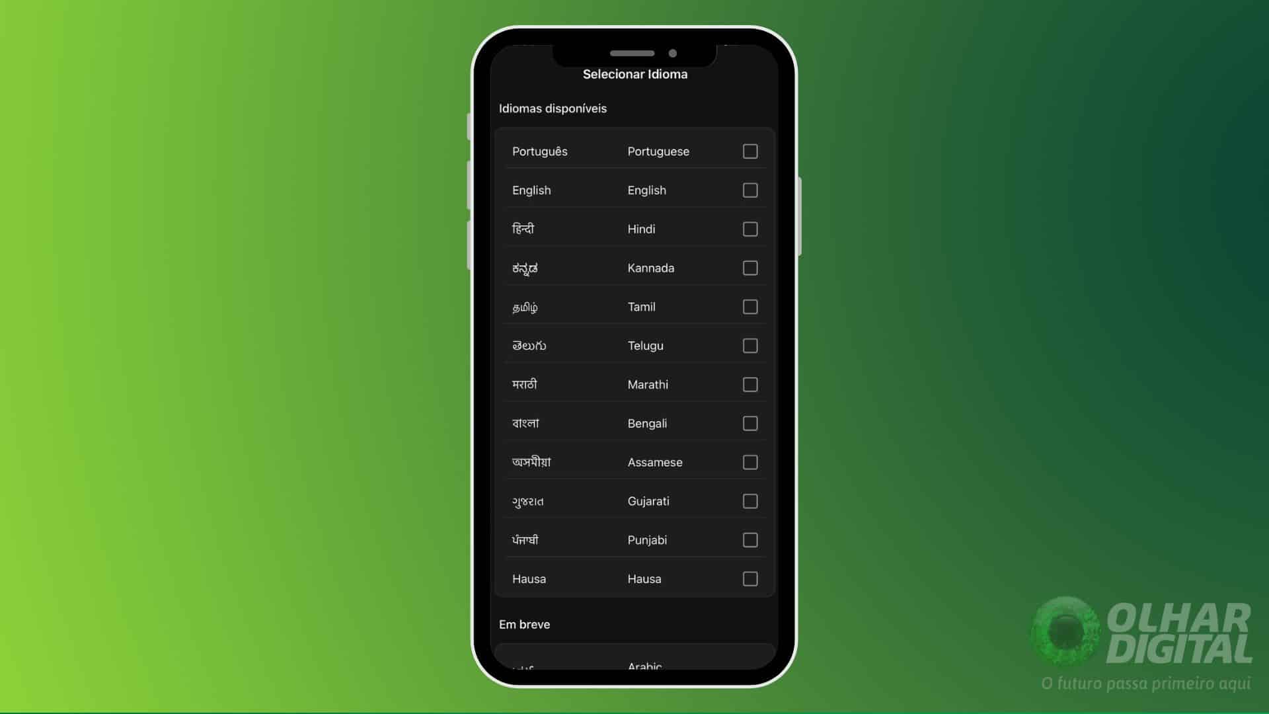Viewport: 1269px width, 714px height.
Task: Select the Portuguese language checkbox
Action: [750, 151]
